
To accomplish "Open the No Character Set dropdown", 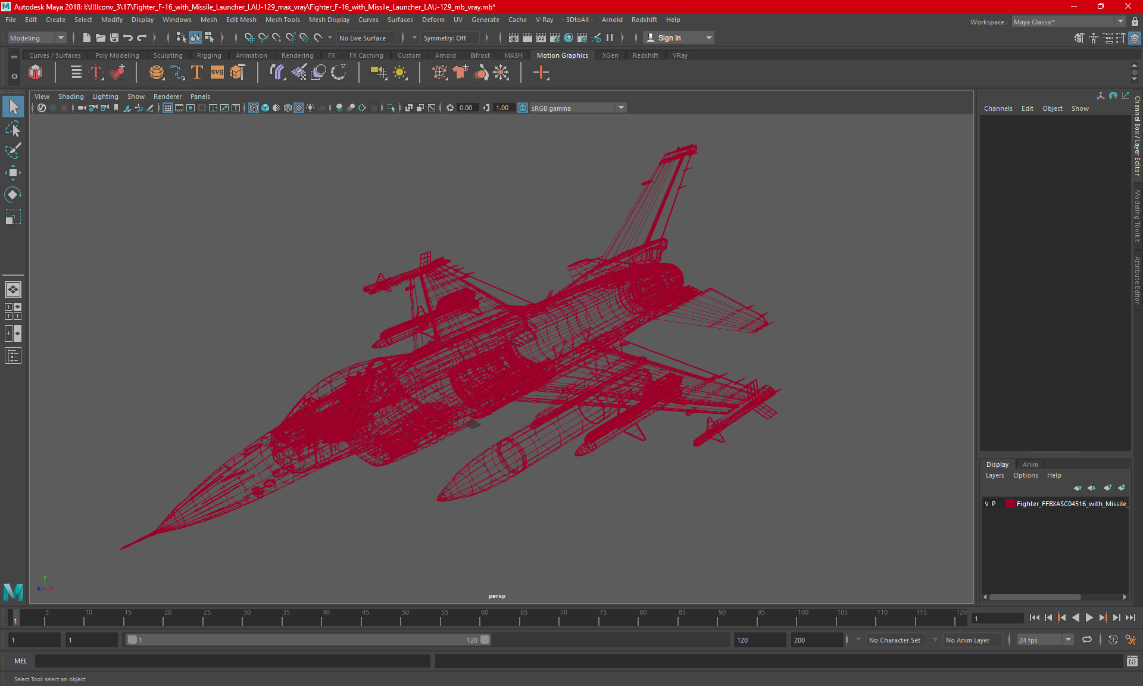I will point(895,640).
